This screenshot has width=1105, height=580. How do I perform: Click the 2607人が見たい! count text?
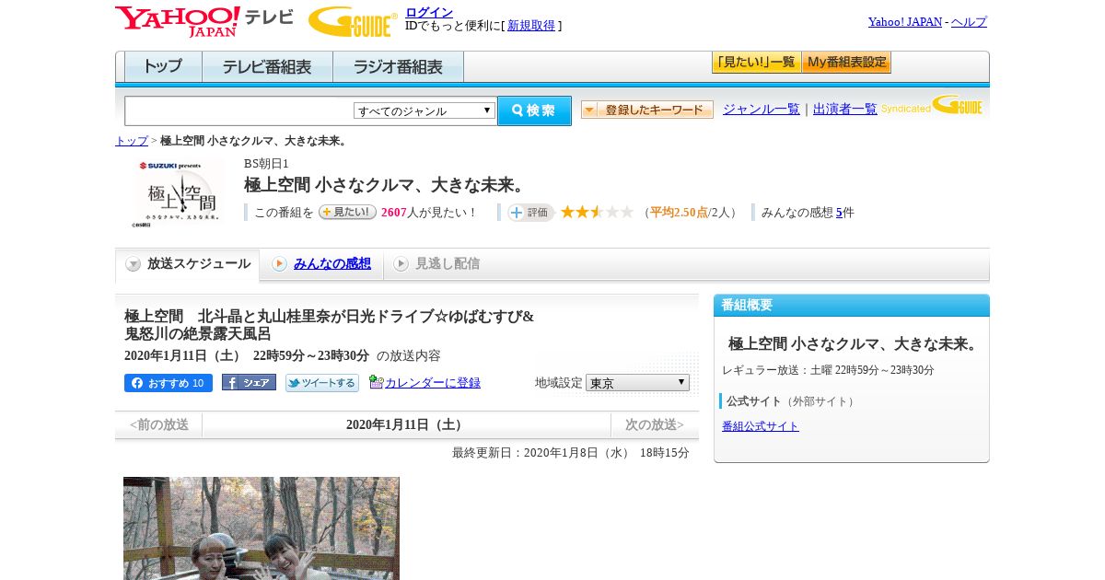428,213
